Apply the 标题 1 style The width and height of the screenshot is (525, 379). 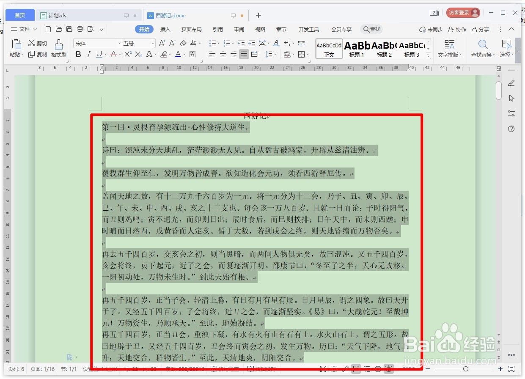click(357, 49)
